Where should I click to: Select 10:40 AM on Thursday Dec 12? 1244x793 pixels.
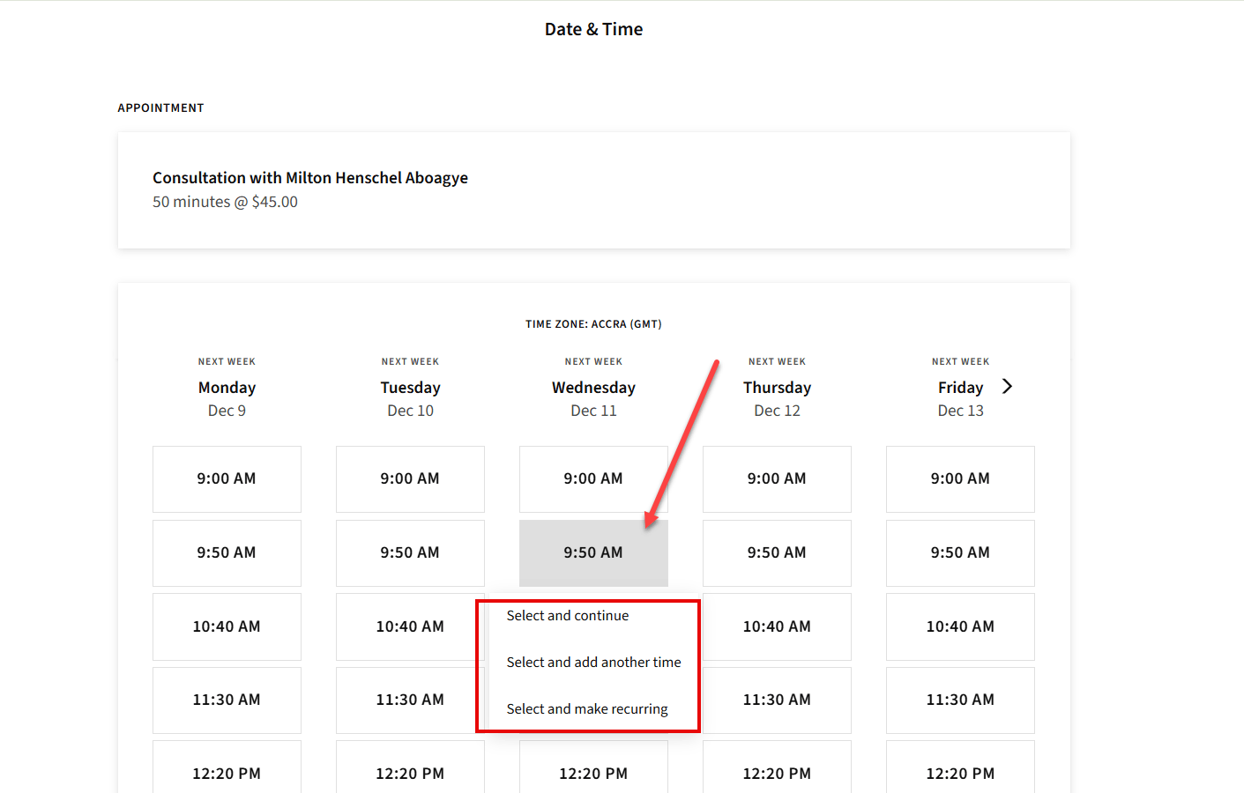(x=777, y=626)
